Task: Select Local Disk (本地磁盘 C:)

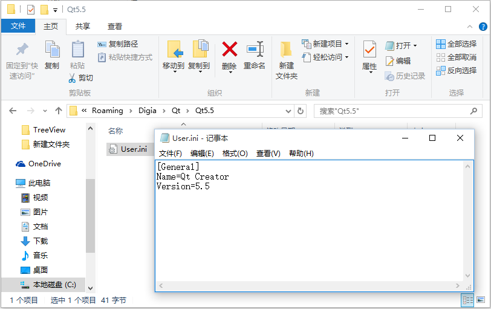Action: pyautogui.click(x=43, y=285)
